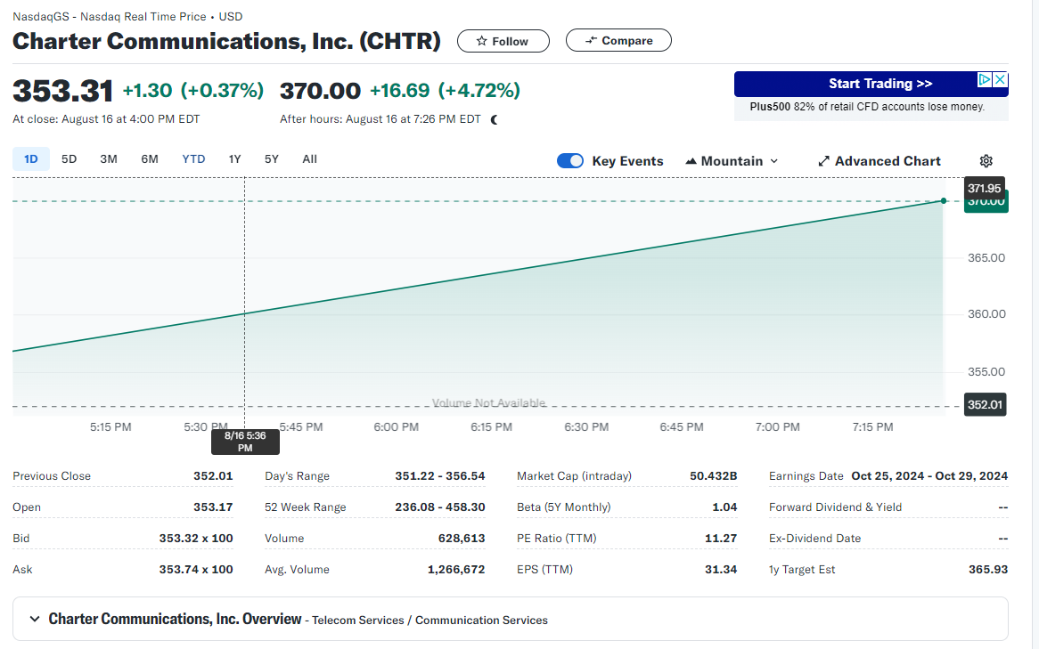Switch to 5D time range
The width and height of the screenshot is (1039, 649).
coord(69,159)
